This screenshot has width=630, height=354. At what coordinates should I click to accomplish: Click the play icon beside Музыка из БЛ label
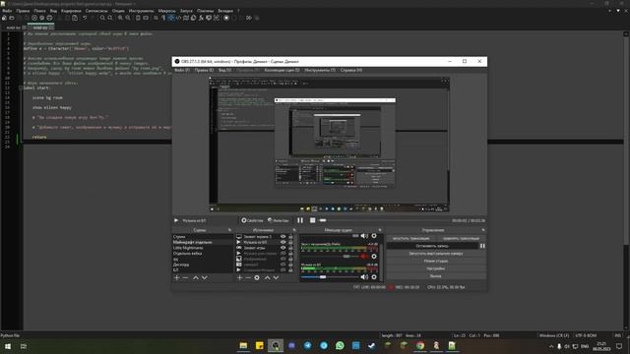point(176,220)
